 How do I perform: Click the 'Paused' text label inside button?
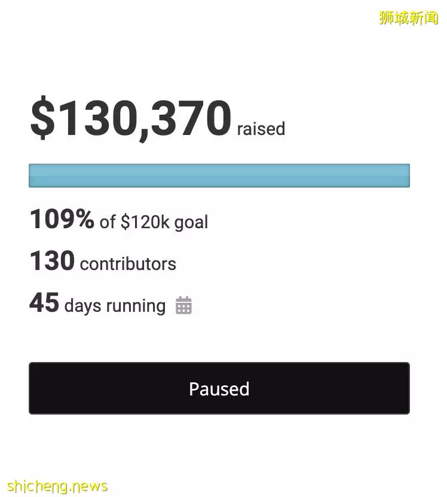tap(219, 389)
